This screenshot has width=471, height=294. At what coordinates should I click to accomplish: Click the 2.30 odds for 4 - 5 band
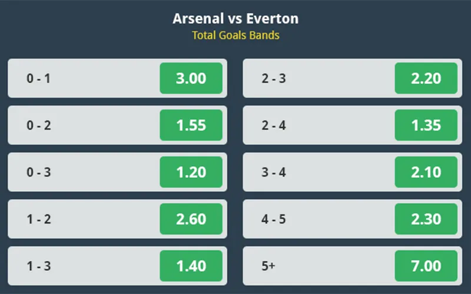tap(426, 219)
